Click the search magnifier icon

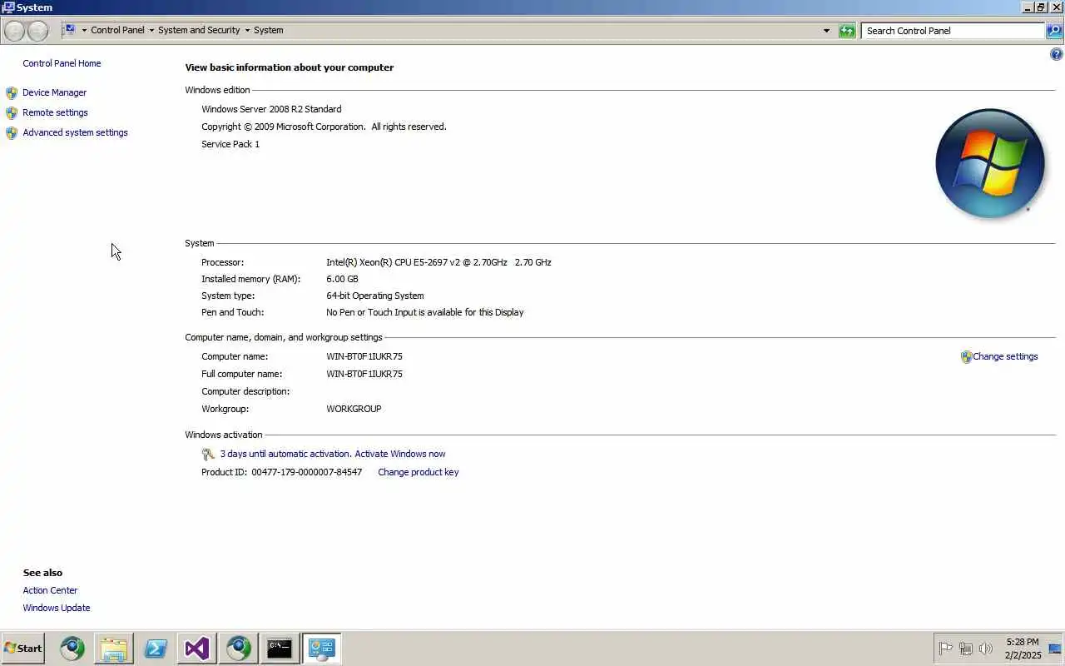coord(1054,31)
